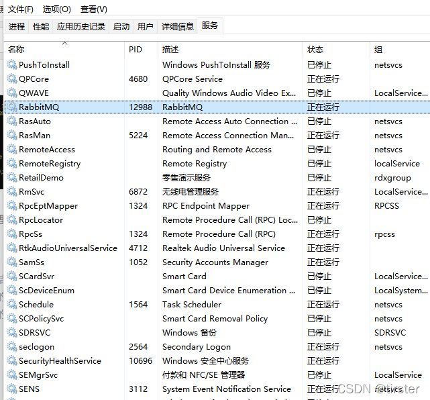Click the gear icon beside RpcEptMapper

(11, 206)
